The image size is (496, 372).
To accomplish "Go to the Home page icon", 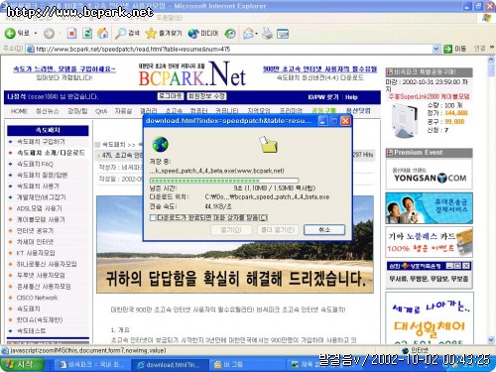I will [103, 33].
